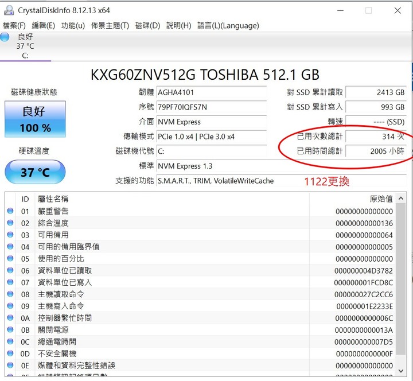Viewport: 413px width, 381px height.
Task: Open the 語言(L)(Language) menu
Action: [x=228, y=26]
